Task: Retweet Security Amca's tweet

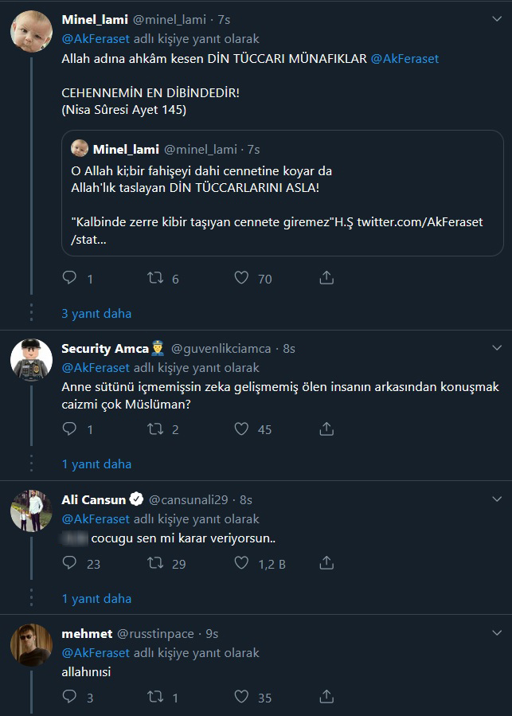Action: (x=156, y=428)
